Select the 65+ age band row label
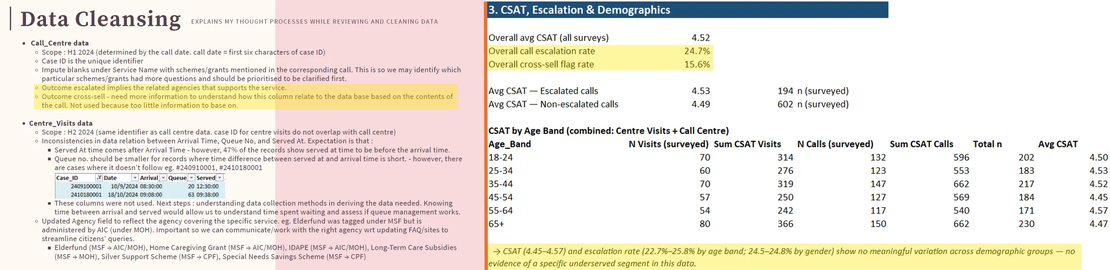The width and height of the screenshot is (1110, 270). 496,224
